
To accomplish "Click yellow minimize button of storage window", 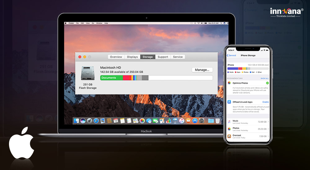I will click(x=85, y=57).
